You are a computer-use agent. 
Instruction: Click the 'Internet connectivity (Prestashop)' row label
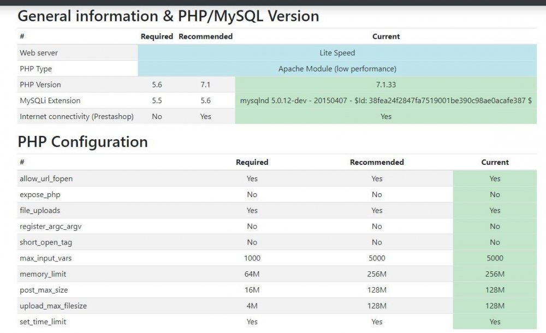tap(76, 116)
